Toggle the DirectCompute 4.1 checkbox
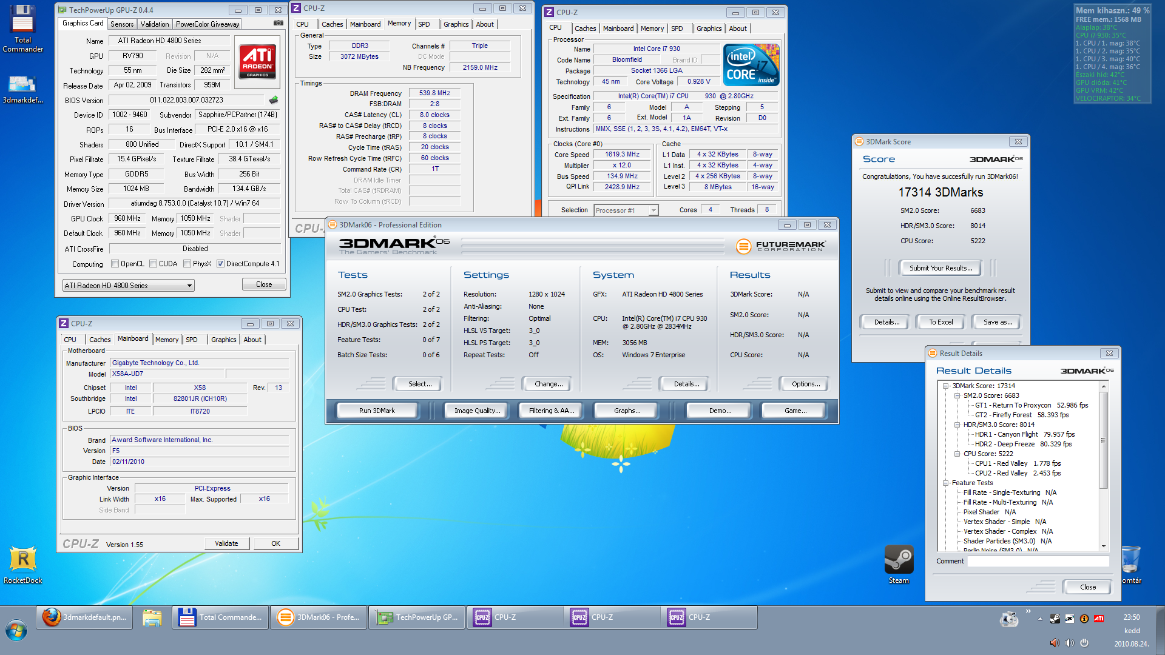 pos(221,264)
